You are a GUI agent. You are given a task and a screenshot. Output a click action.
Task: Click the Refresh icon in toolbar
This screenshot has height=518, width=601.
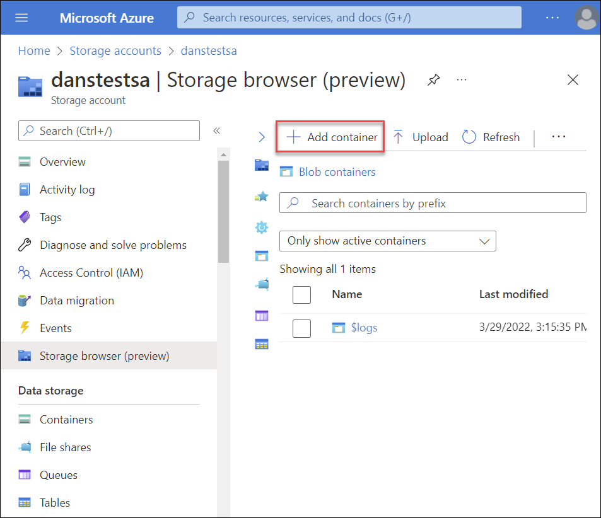pos(469,137)
